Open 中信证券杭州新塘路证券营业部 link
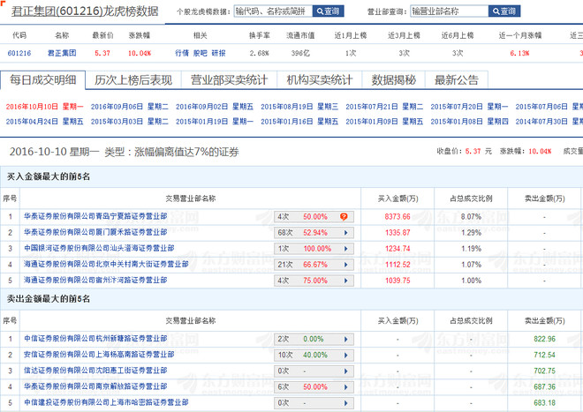Viewport: 583px width, 412px height. point(95,339)
